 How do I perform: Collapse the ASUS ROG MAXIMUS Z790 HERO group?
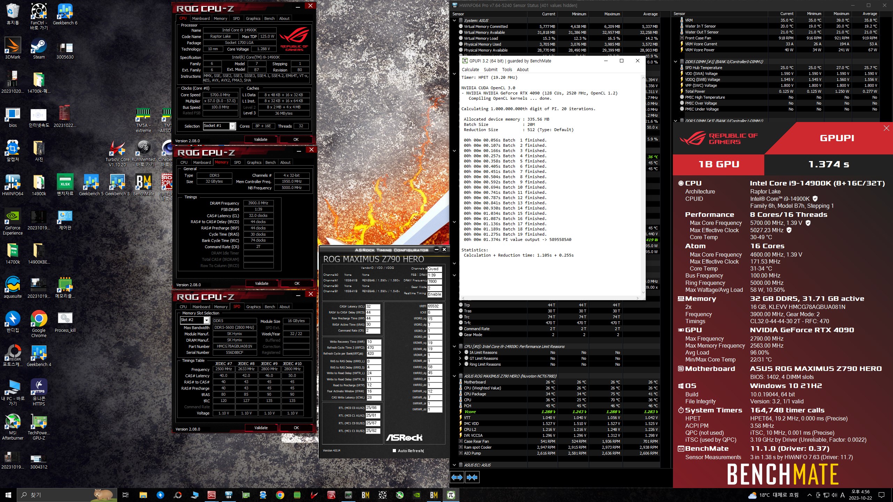pos(454,376)
